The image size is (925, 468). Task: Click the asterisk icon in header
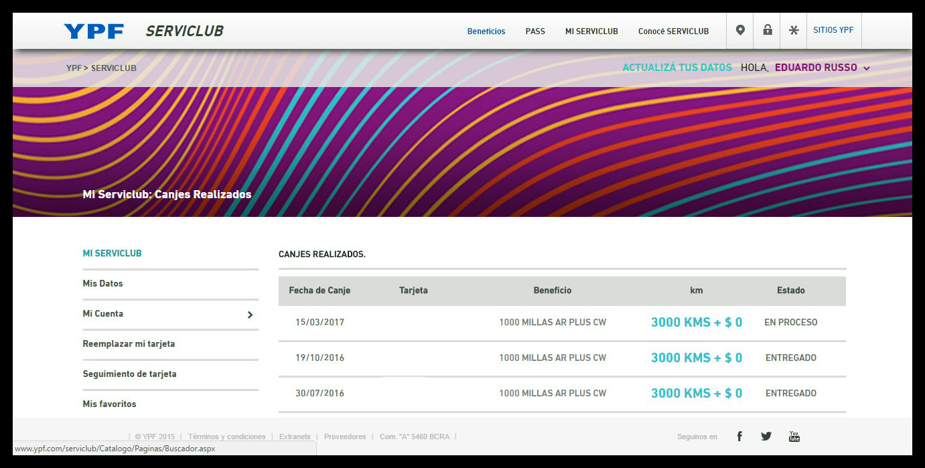pyautogui.click(x=794, y=31)
